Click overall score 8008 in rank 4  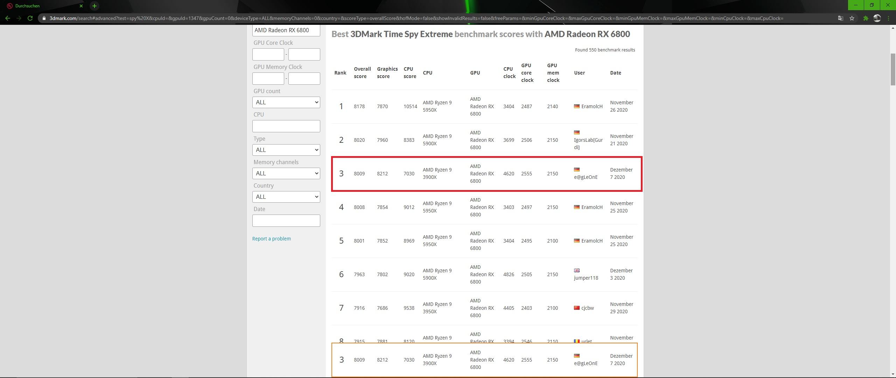[359, 207]
